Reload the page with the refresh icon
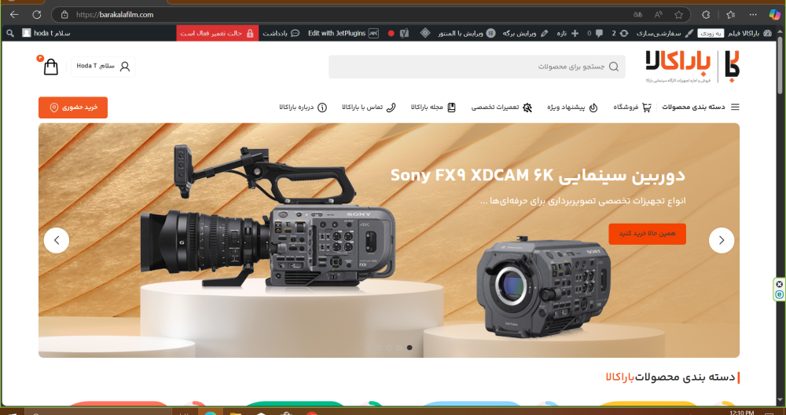Image resolution: width=786 pixels, height=415 pixels. 37,15
